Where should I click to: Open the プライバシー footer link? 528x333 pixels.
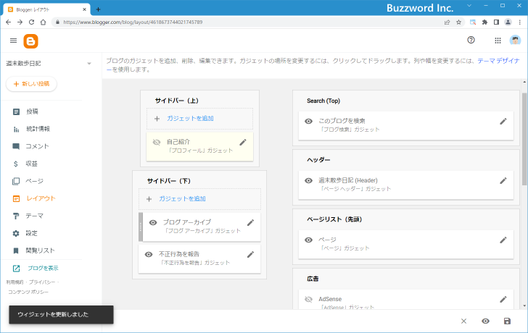click(42, 282)
